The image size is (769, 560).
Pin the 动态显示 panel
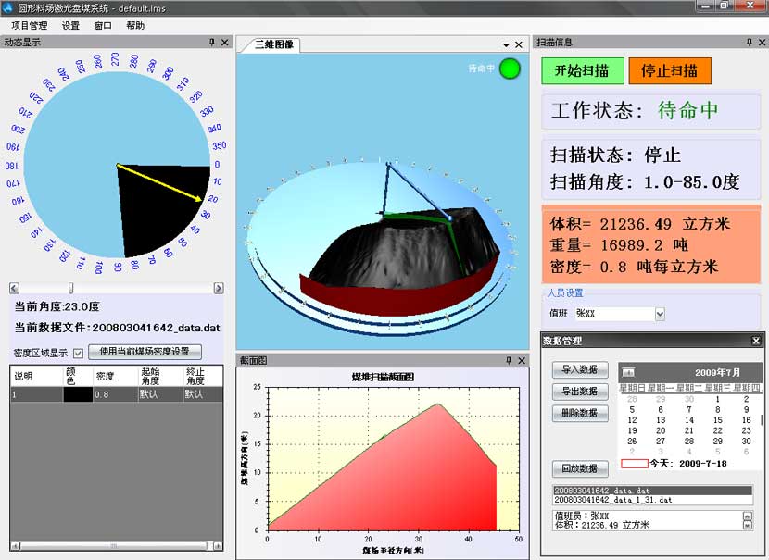coord(212,43)
